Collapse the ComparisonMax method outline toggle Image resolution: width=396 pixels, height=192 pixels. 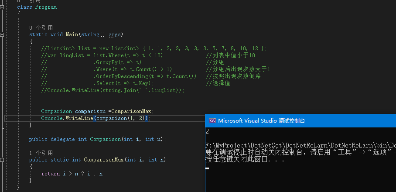coord(3,160)
